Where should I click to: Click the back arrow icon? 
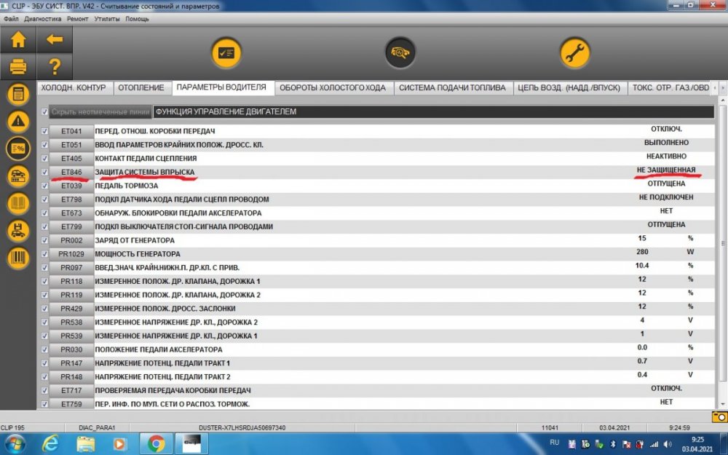pyautogui.click(x=55, y=40)
